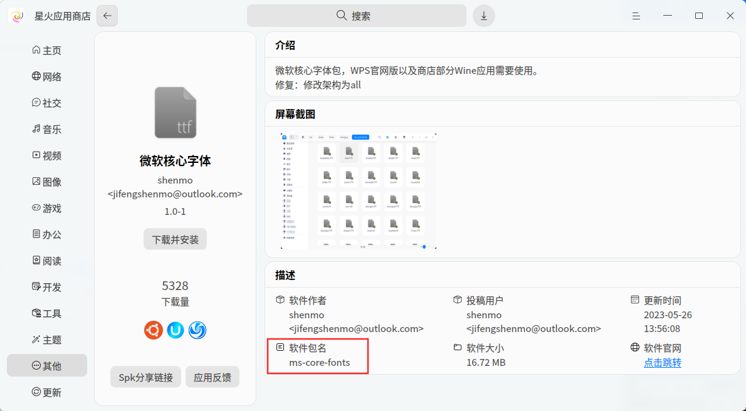Click the 软件官网 globe icon

click(x=634, y=347)
